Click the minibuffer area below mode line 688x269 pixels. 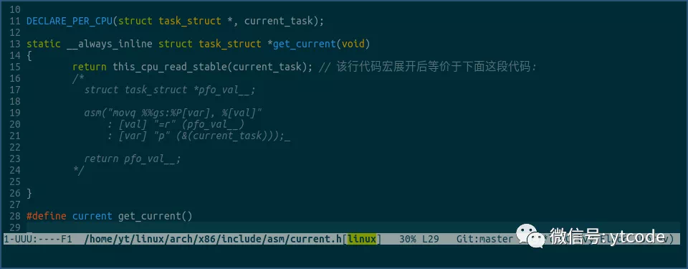(x=344, y=256)
